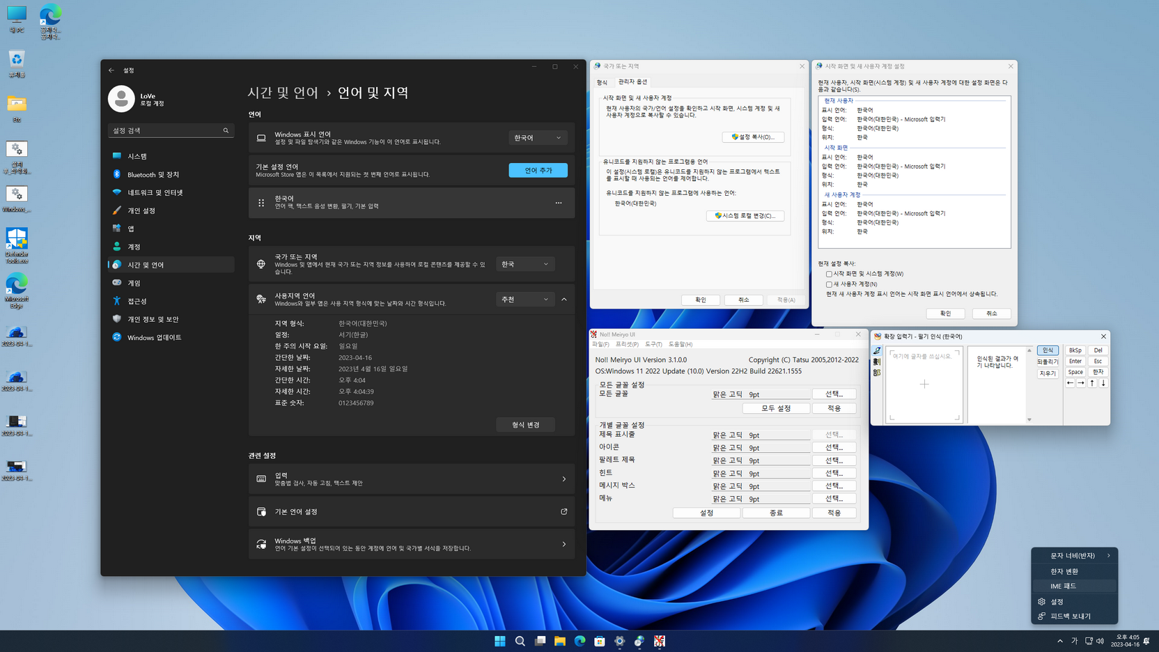Click 형식 변경 button
This screenshot has width=1159, height=652.
525,424
